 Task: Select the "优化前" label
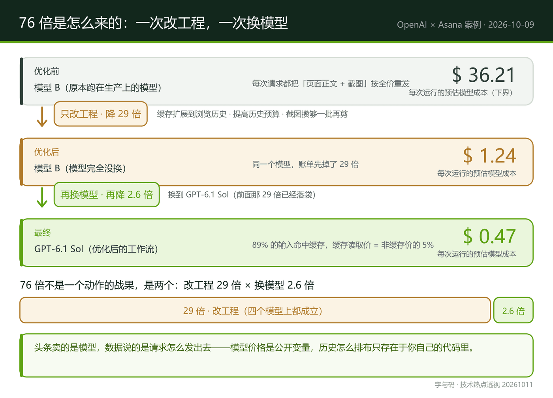pos(47,71)
